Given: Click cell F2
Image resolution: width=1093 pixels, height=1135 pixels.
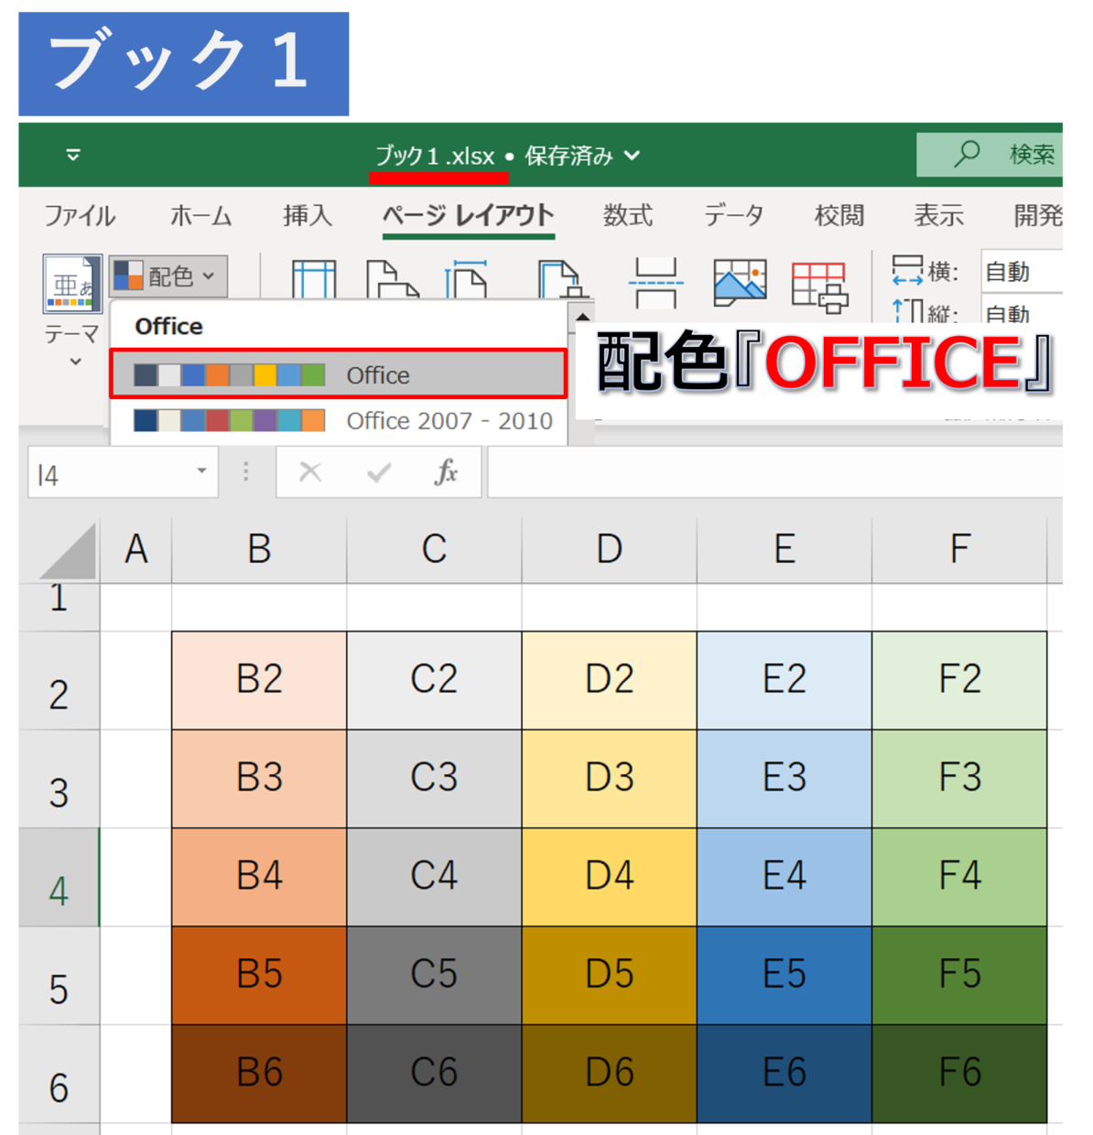Looking at the screenshot, I should pyautogui.click(x=959, y=680).
